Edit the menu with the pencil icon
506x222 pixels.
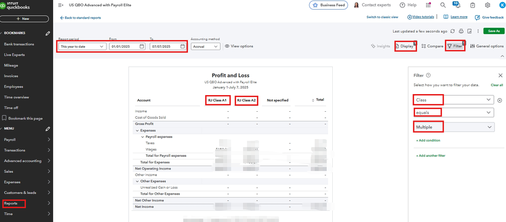[48, 128]
